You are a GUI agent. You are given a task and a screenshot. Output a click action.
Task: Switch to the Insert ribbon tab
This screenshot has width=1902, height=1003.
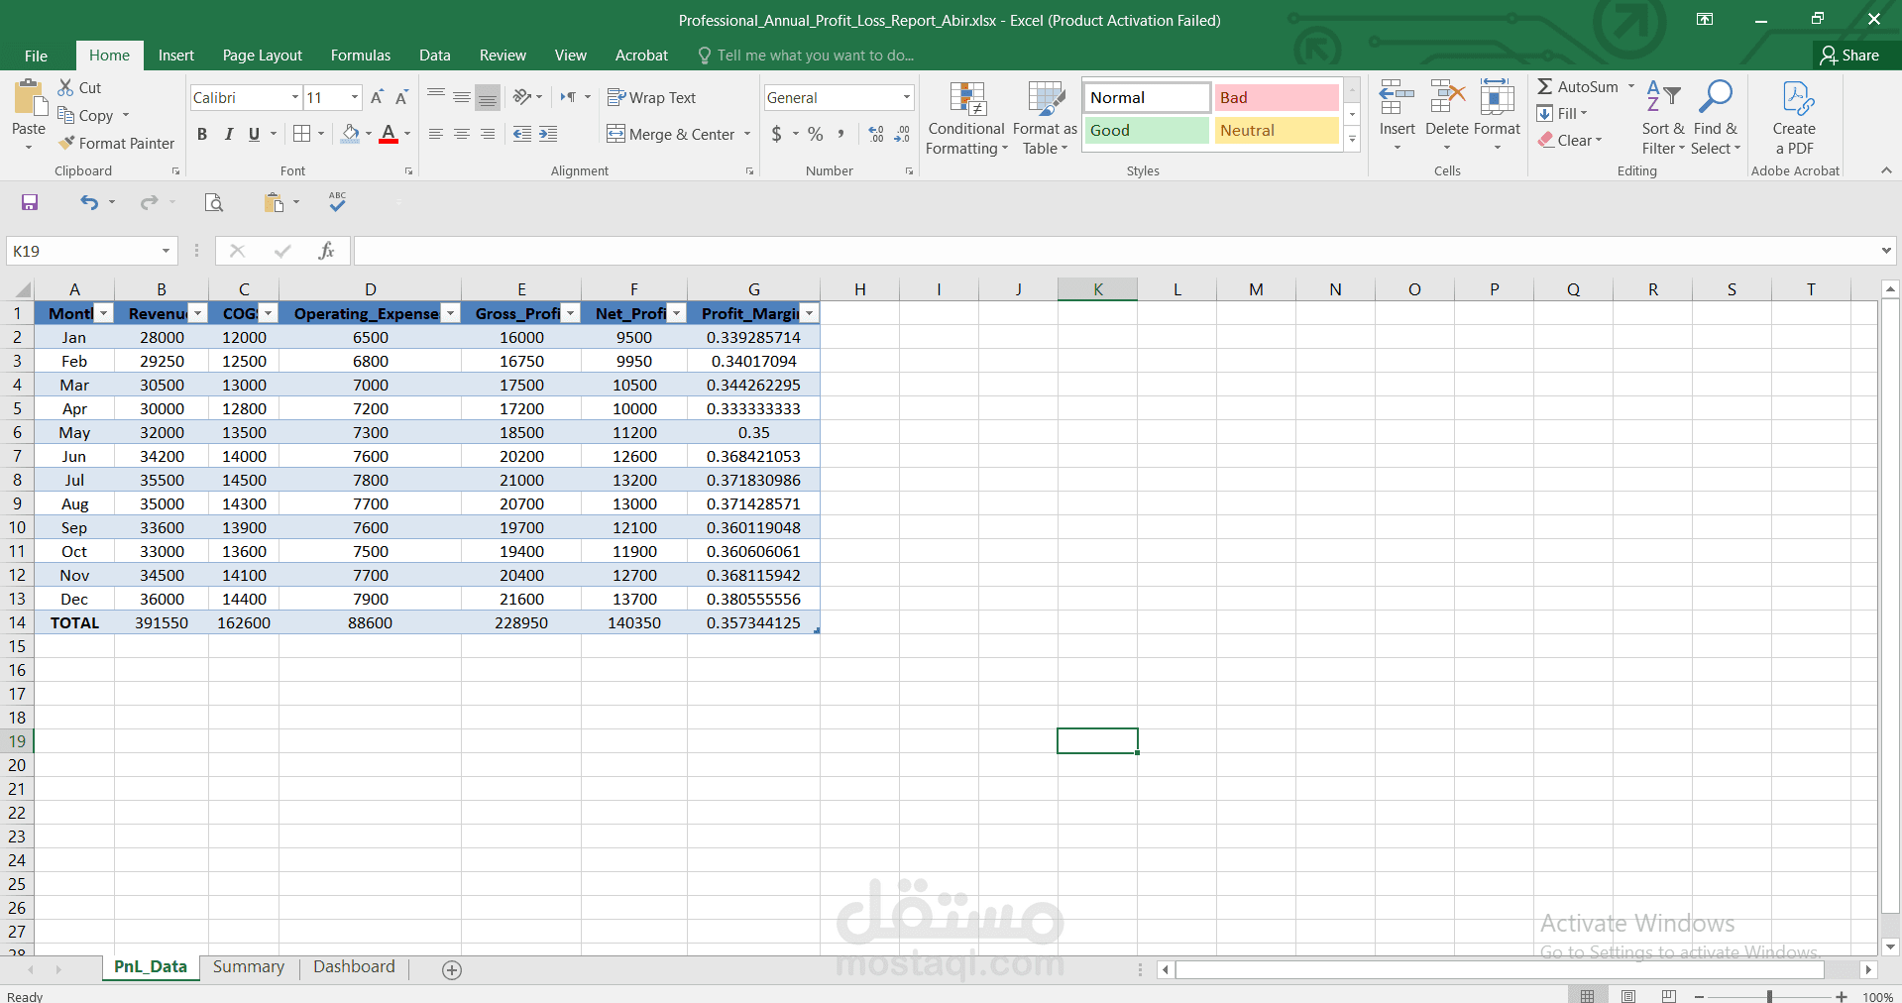tap(176, 56)
